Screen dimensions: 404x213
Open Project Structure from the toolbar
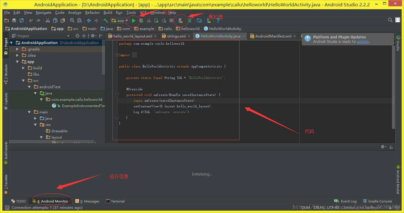point(199,20)
